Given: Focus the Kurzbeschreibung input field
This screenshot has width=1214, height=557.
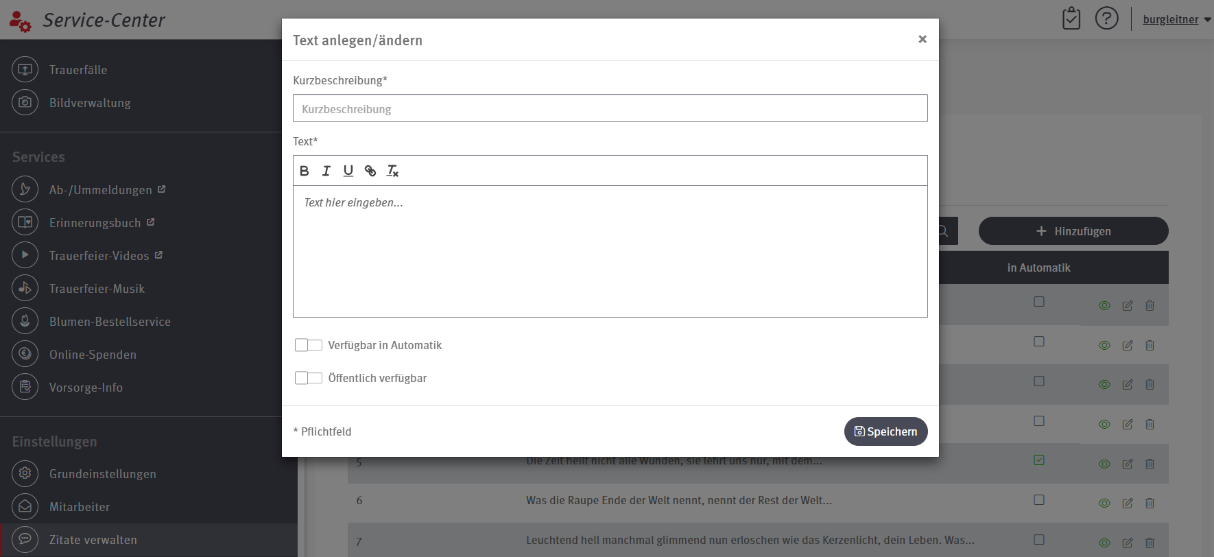Looking at the screenshot, I should coord(610,108).
